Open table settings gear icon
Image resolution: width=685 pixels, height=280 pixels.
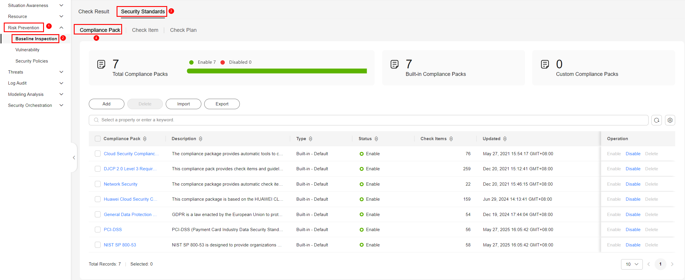[670, 120]
